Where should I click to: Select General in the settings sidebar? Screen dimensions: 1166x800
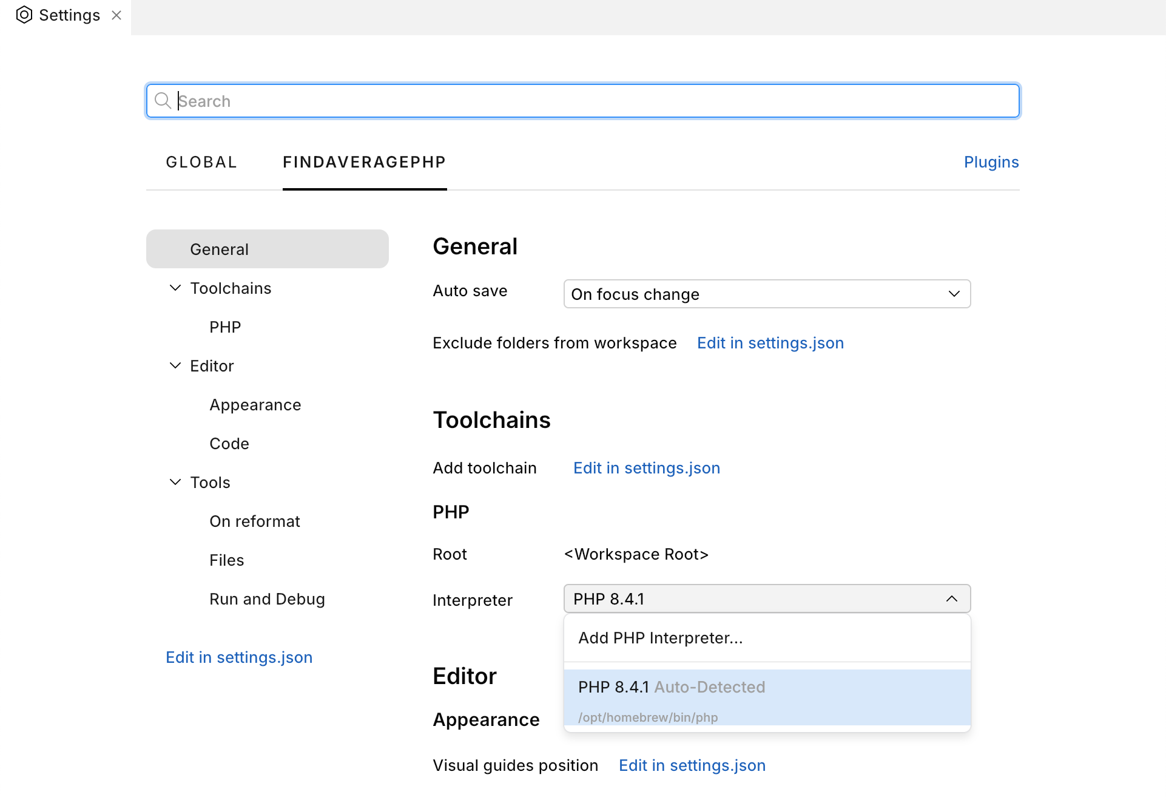coord(219,249)
